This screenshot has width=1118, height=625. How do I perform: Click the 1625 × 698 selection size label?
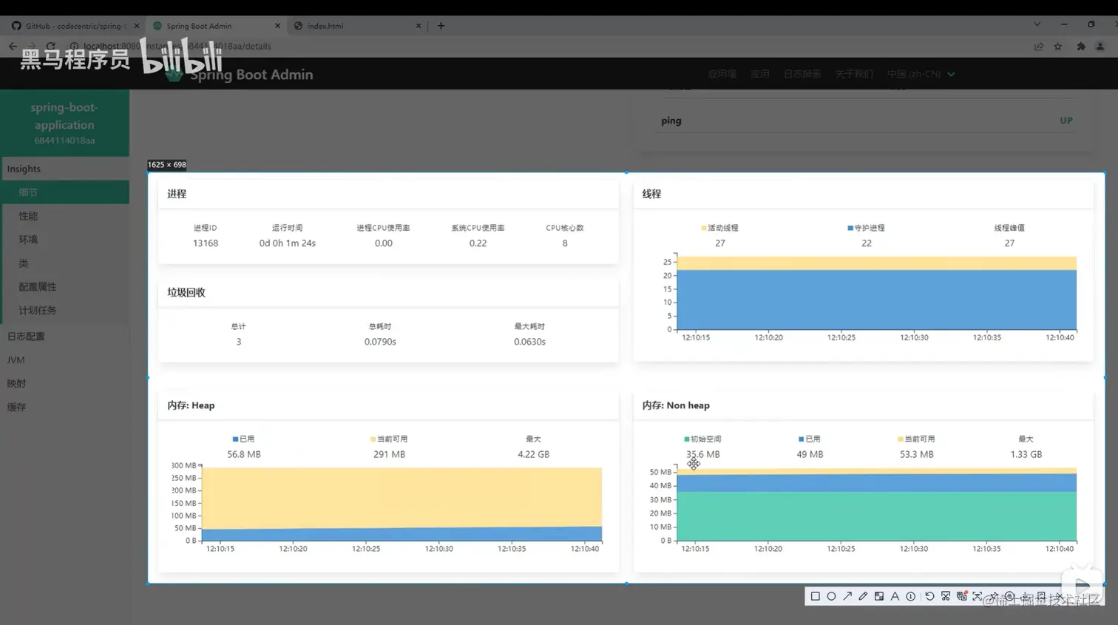coord(167,165)
